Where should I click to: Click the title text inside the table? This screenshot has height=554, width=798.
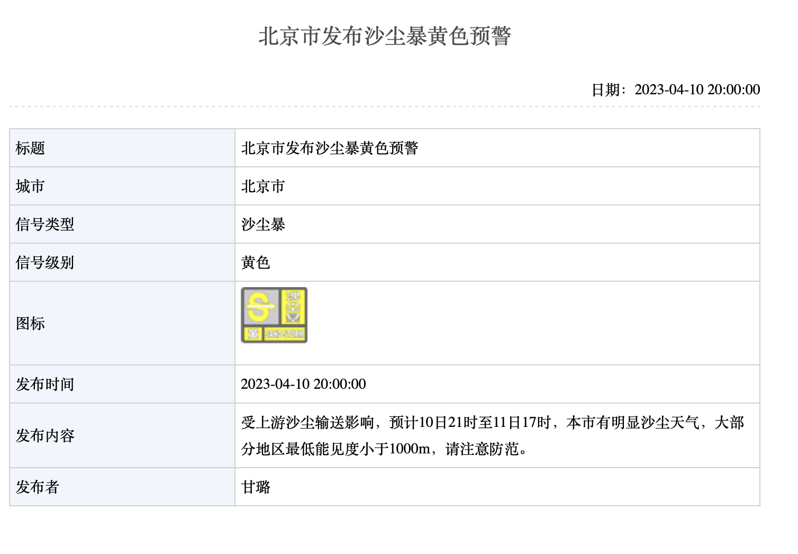tap(329, 148)
